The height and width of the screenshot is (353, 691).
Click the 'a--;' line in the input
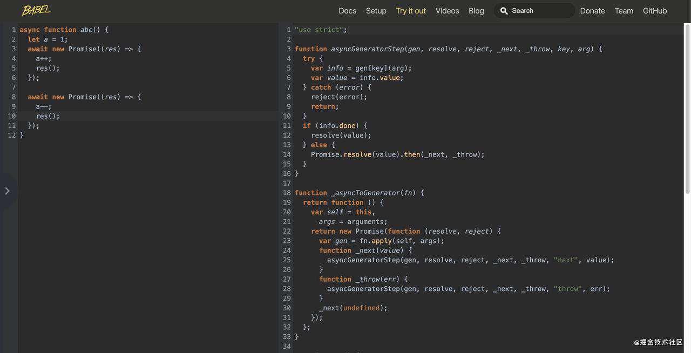[x=44, y=106]
